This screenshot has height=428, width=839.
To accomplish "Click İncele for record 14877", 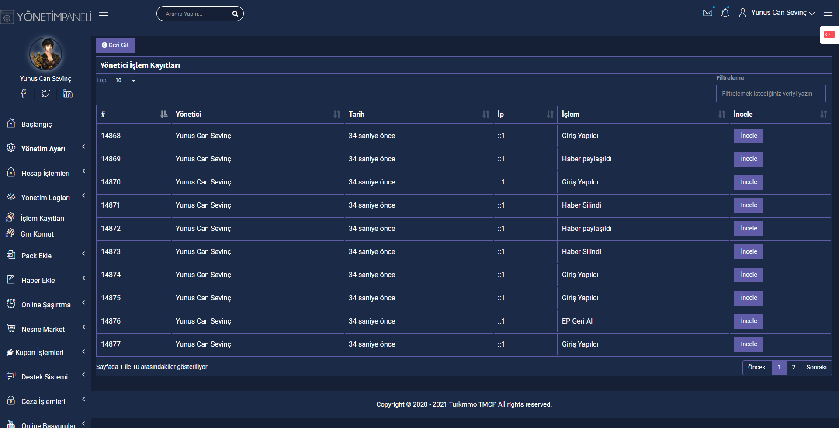I will tap(749, 344).
